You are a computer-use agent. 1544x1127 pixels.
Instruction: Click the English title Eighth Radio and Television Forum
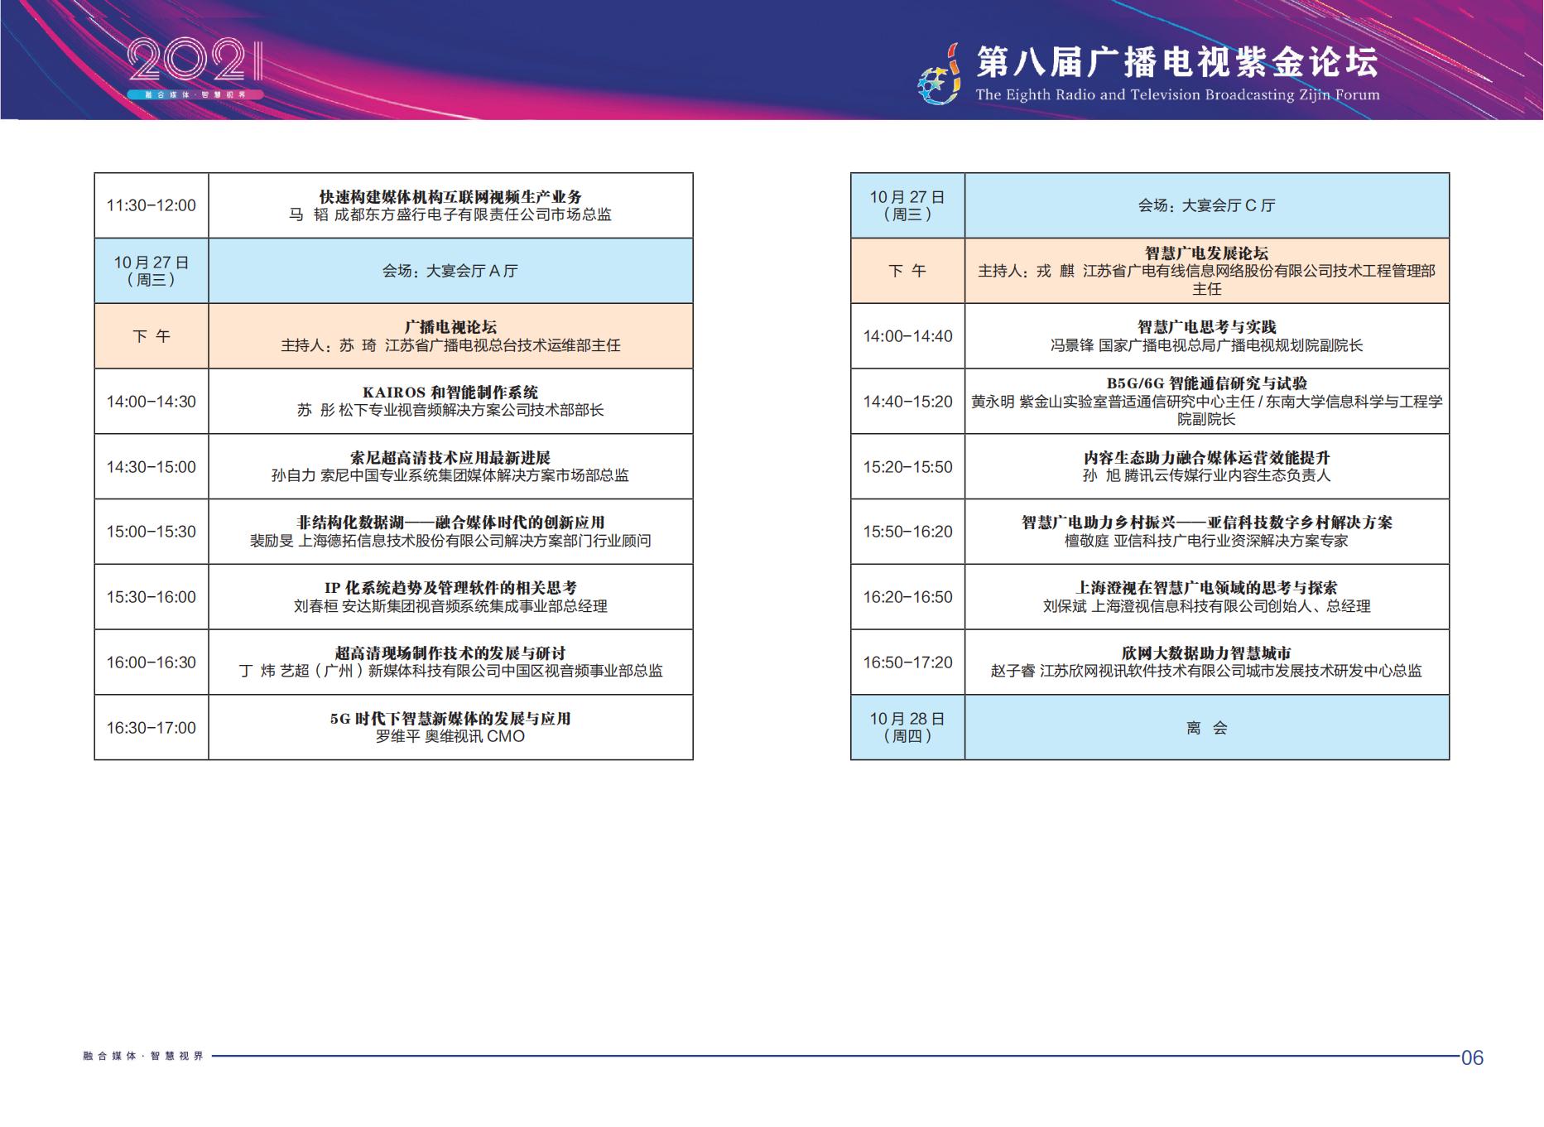1177,94
